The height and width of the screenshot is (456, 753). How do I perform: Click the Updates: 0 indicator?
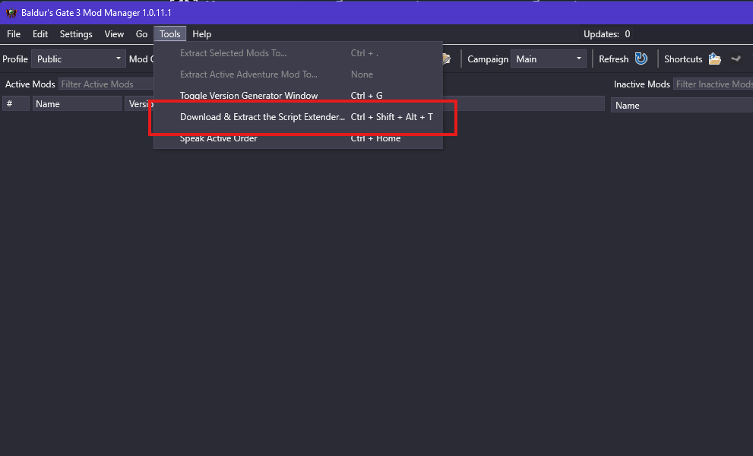pos(606,34)
